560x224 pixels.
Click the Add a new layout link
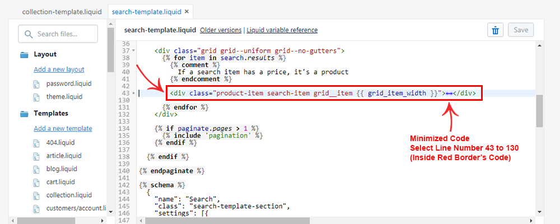(x=59, y=69)
